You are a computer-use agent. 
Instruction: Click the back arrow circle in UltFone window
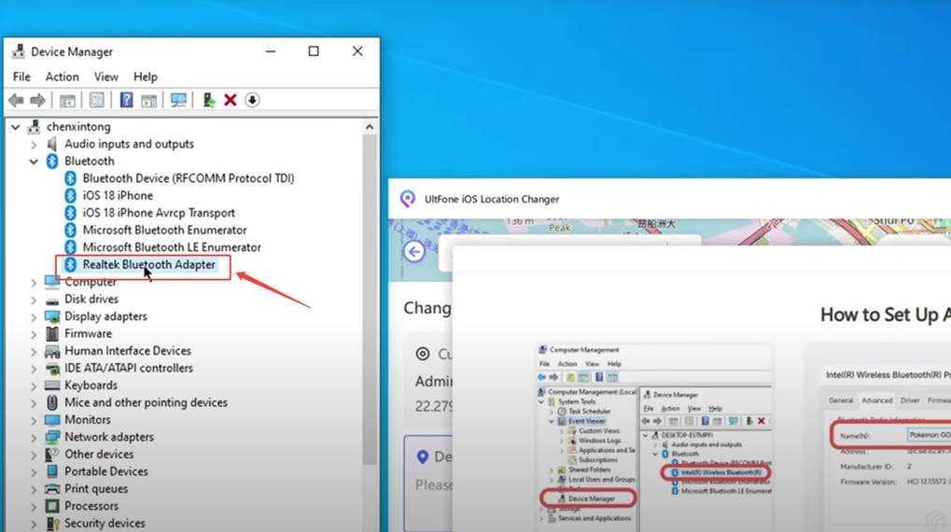[415, 252]
